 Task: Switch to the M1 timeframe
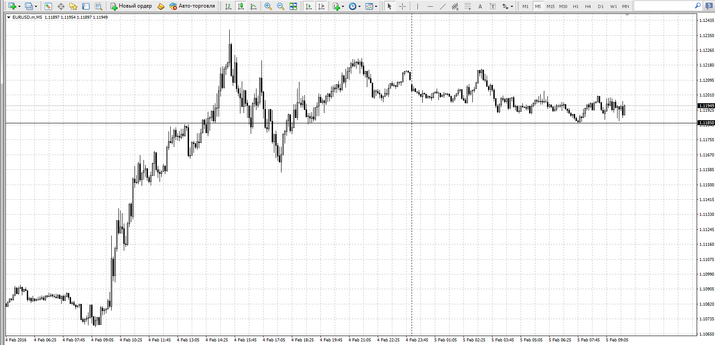tap(526, 6)
